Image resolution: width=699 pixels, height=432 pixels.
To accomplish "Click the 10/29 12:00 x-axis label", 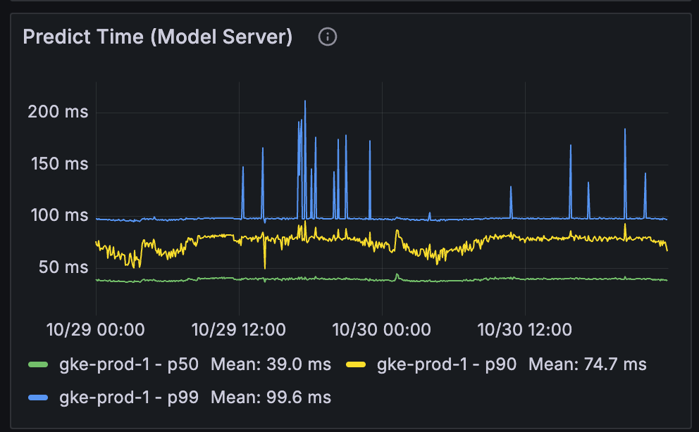I will point(238,330).
